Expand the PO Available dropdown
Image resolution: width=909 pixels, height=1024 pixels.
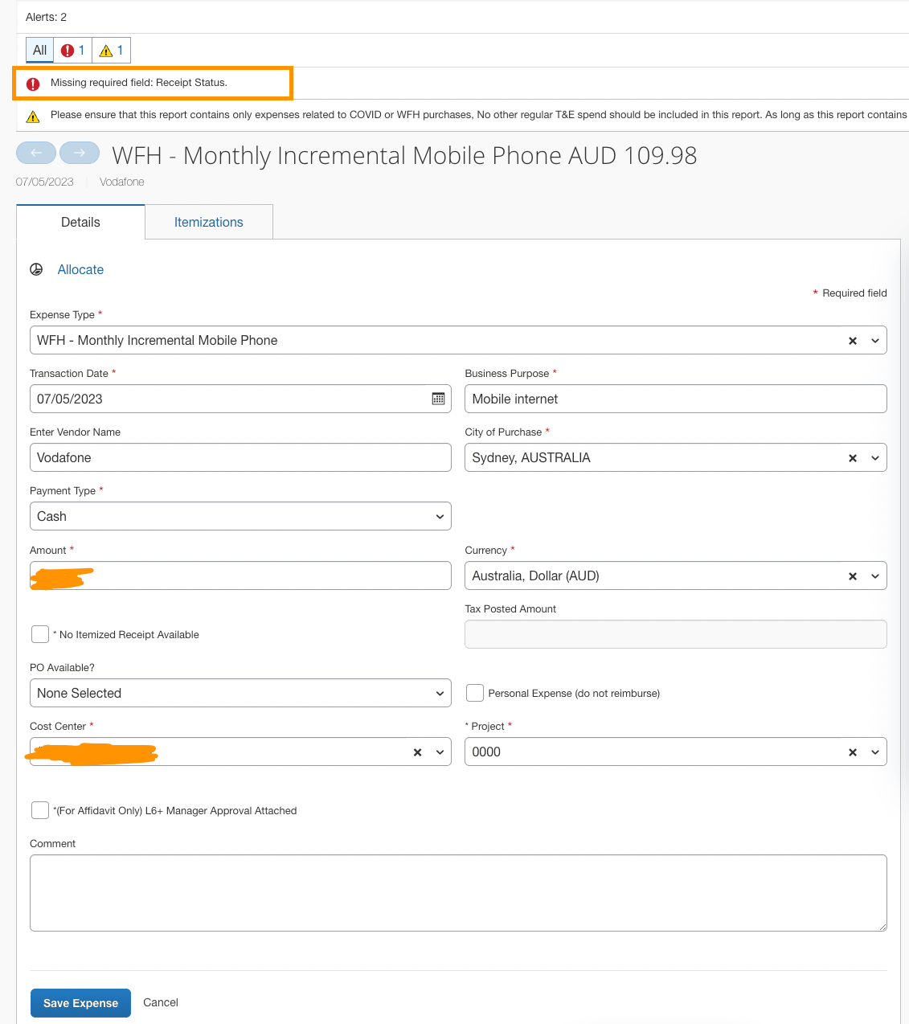(x=240, y=693)
